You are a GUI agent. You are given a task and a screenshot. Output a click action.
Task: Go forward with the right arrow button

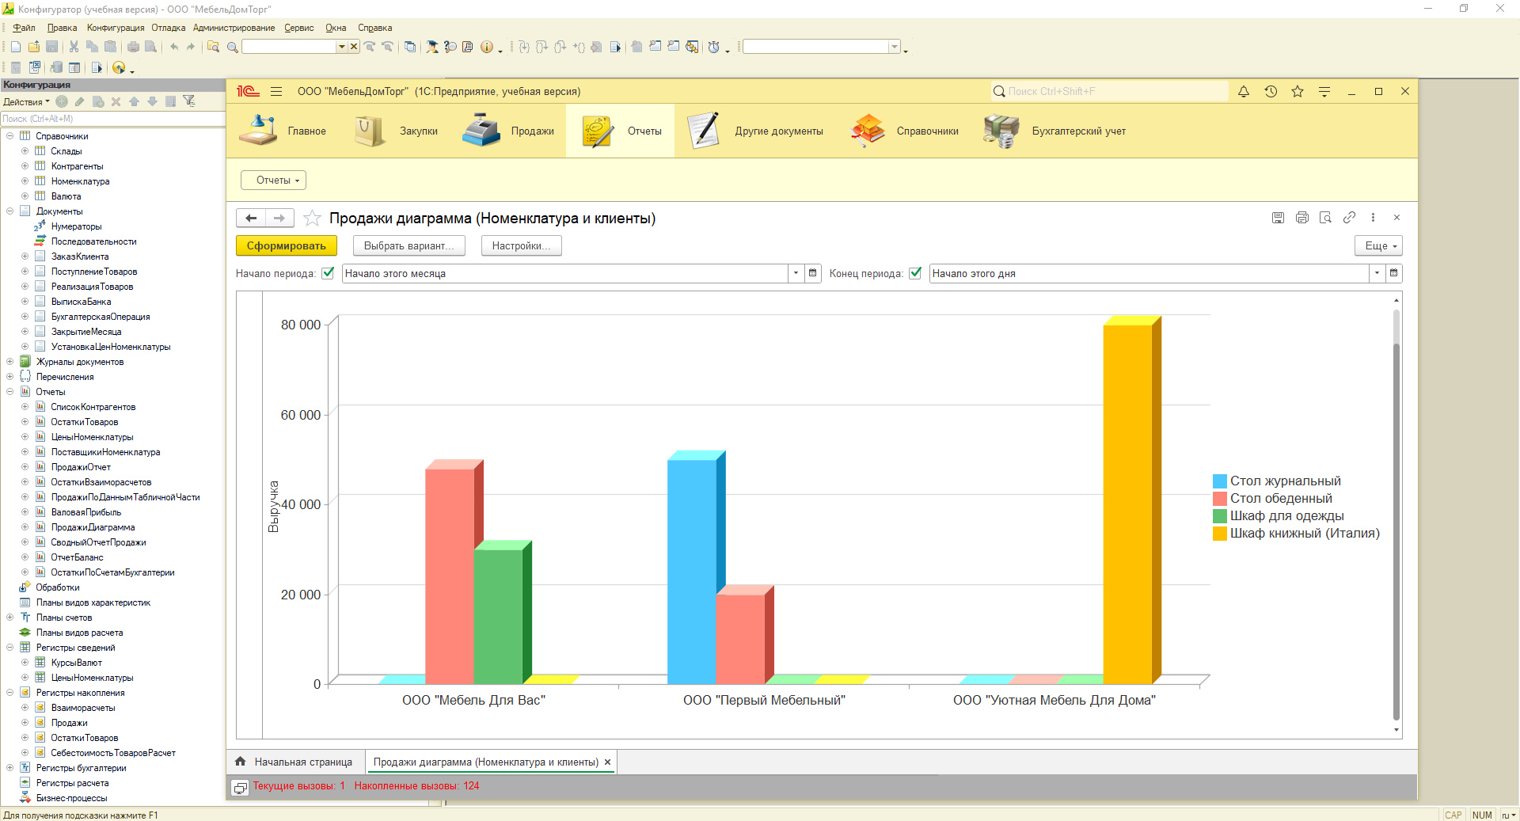(x=279, y=218)
